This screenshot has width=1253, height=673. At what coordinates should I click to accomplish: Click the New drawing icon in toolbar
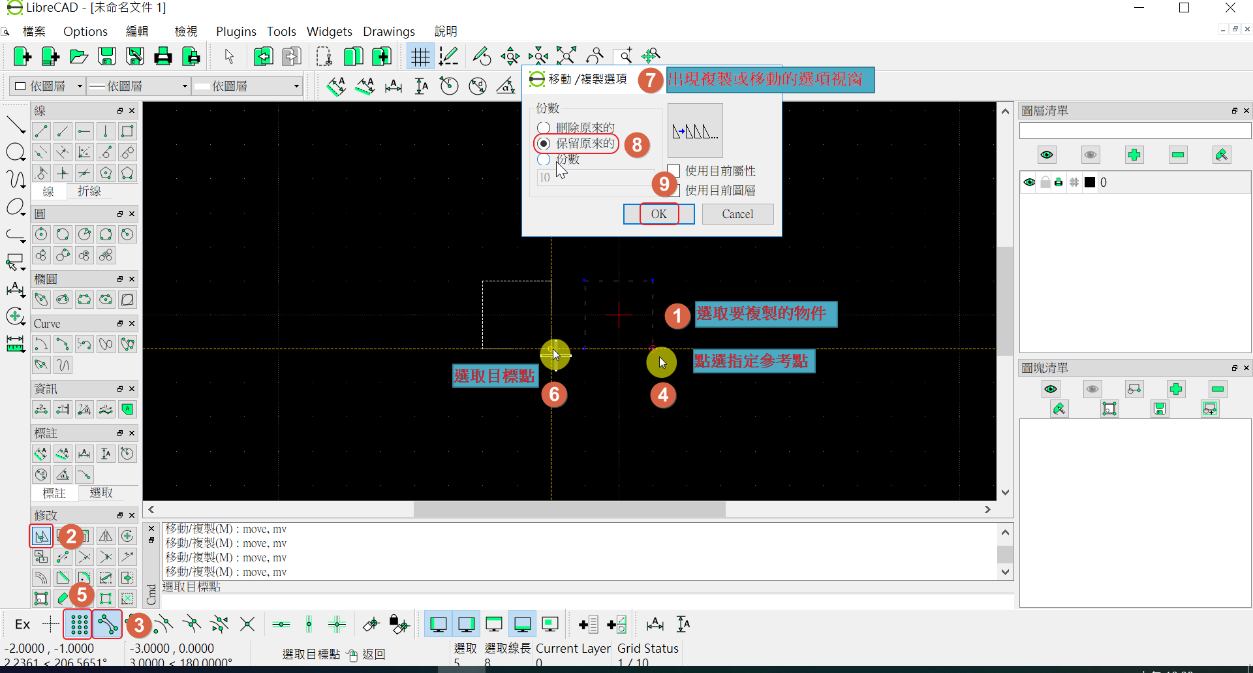22,57
